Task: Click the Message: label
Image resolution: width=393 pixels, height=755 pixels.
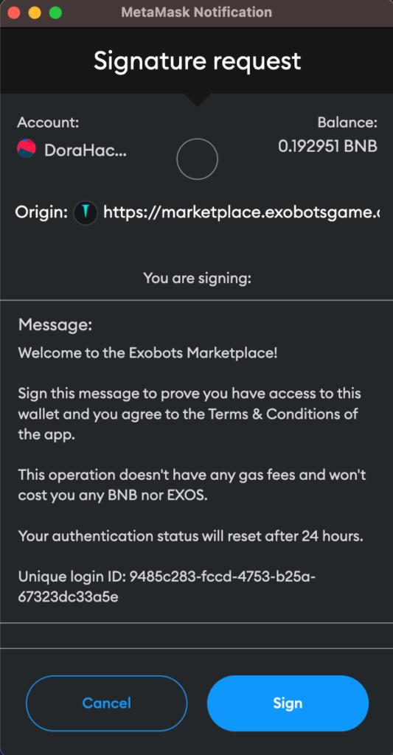Action: pyautogui.click(x=55, y=324)
